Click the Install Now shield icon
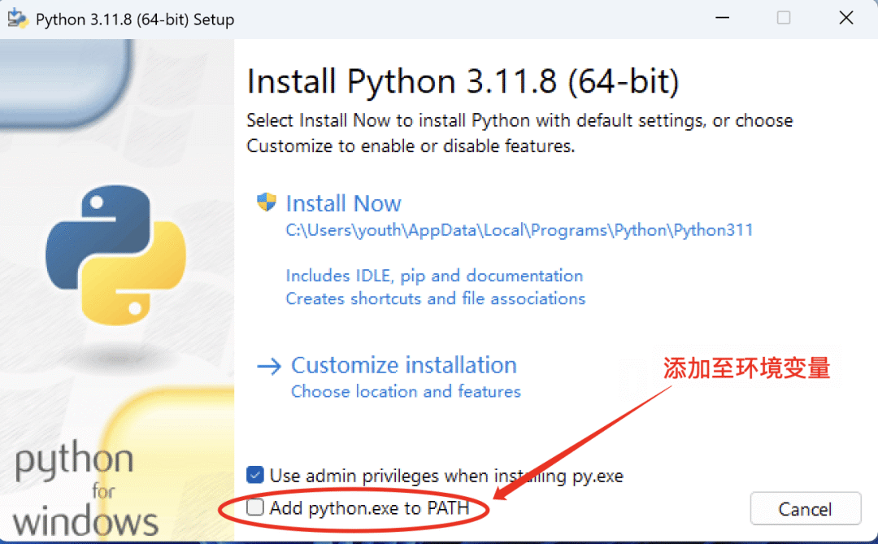 pyautogui.click(x=267, y=202)
